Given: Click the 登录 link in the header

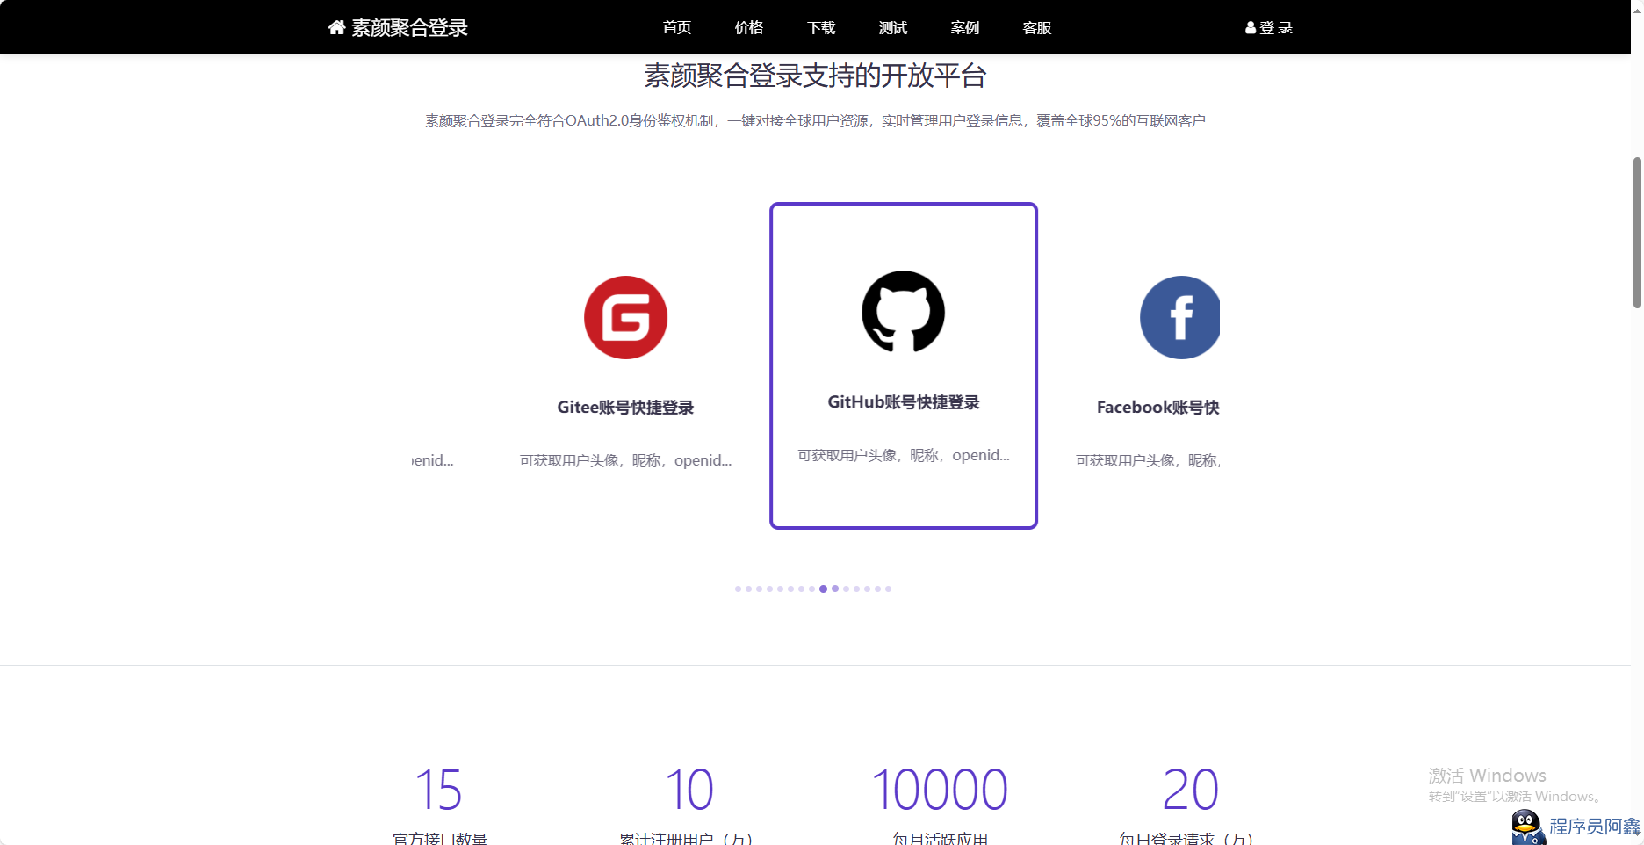Looking at the screenshot, I should (1276, 27).
